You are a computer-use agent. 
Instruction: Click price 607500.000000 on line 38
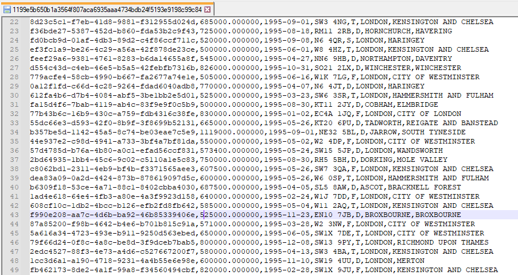tap(230, 169)
